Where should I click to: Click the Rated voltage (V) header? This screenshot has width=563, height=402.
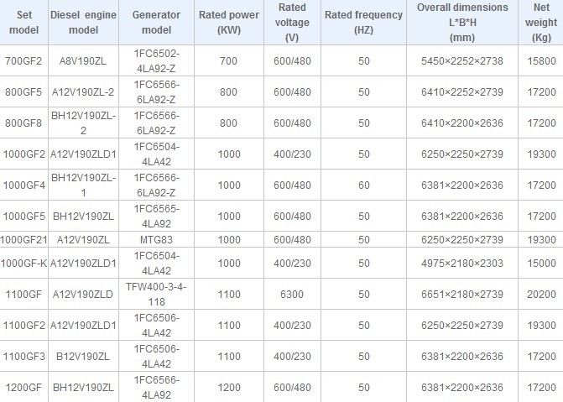[289, 22]
